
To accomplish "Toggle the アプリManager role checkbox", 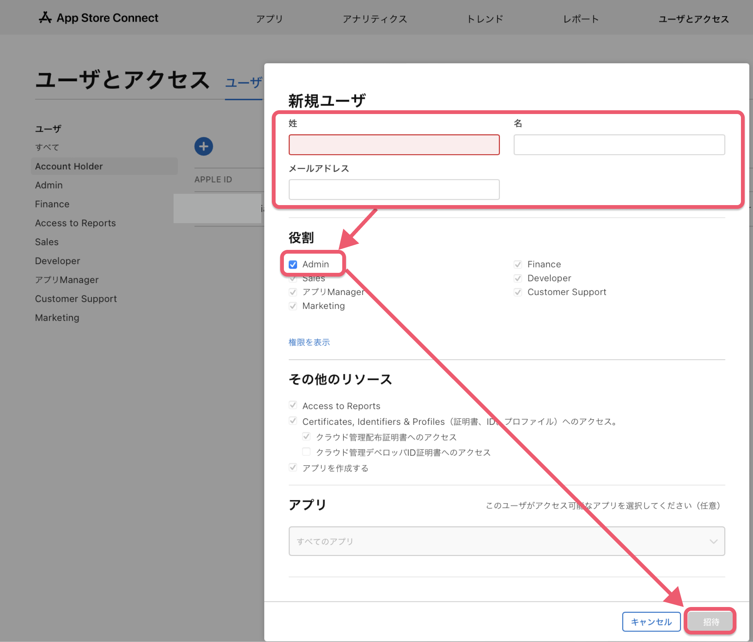I will tap(293, 292).
